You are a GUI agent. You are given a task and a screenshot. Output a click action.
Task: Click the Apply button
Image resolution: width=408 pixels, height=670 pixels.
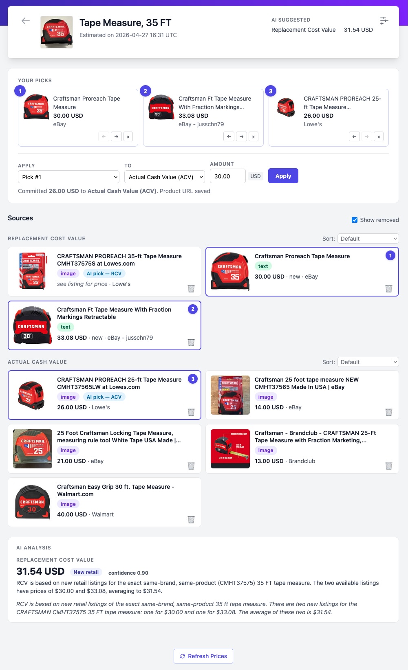point(283,176)
